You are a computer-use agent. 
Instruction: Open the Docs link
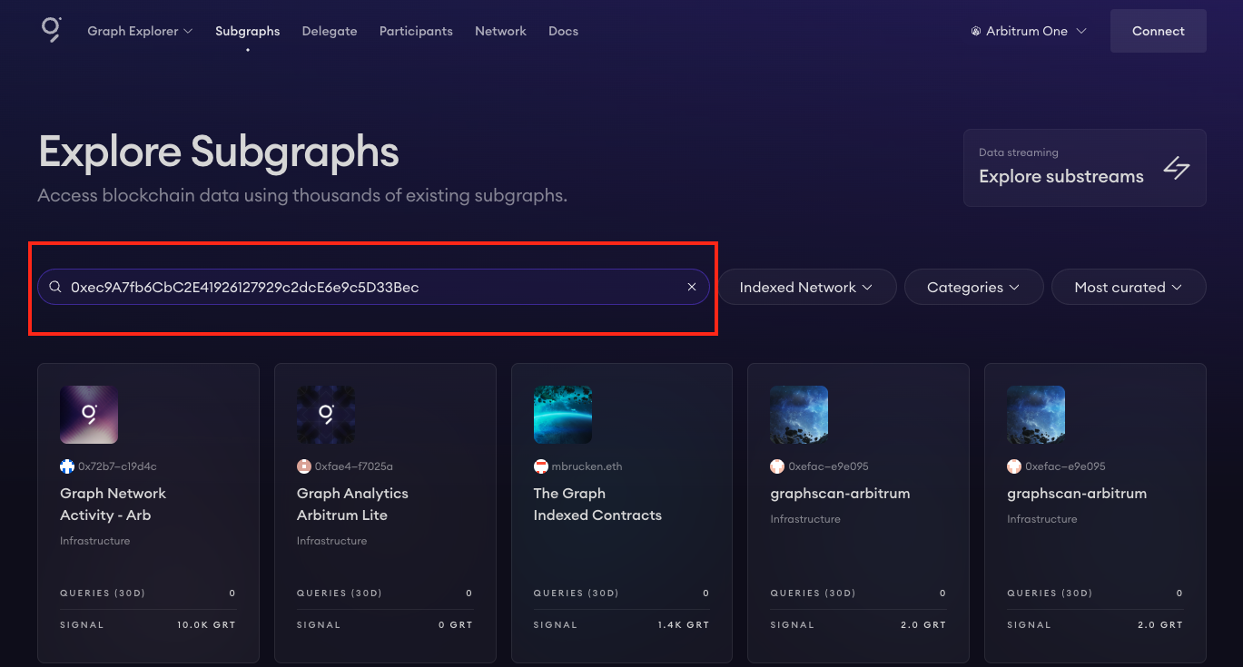563,31
